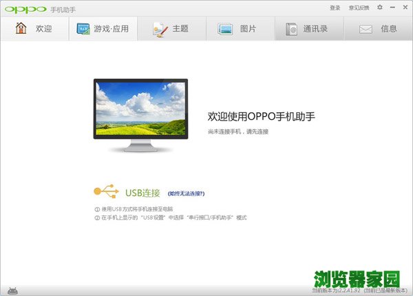Switch to the 游戏·应用 tab

click(103, 29)
